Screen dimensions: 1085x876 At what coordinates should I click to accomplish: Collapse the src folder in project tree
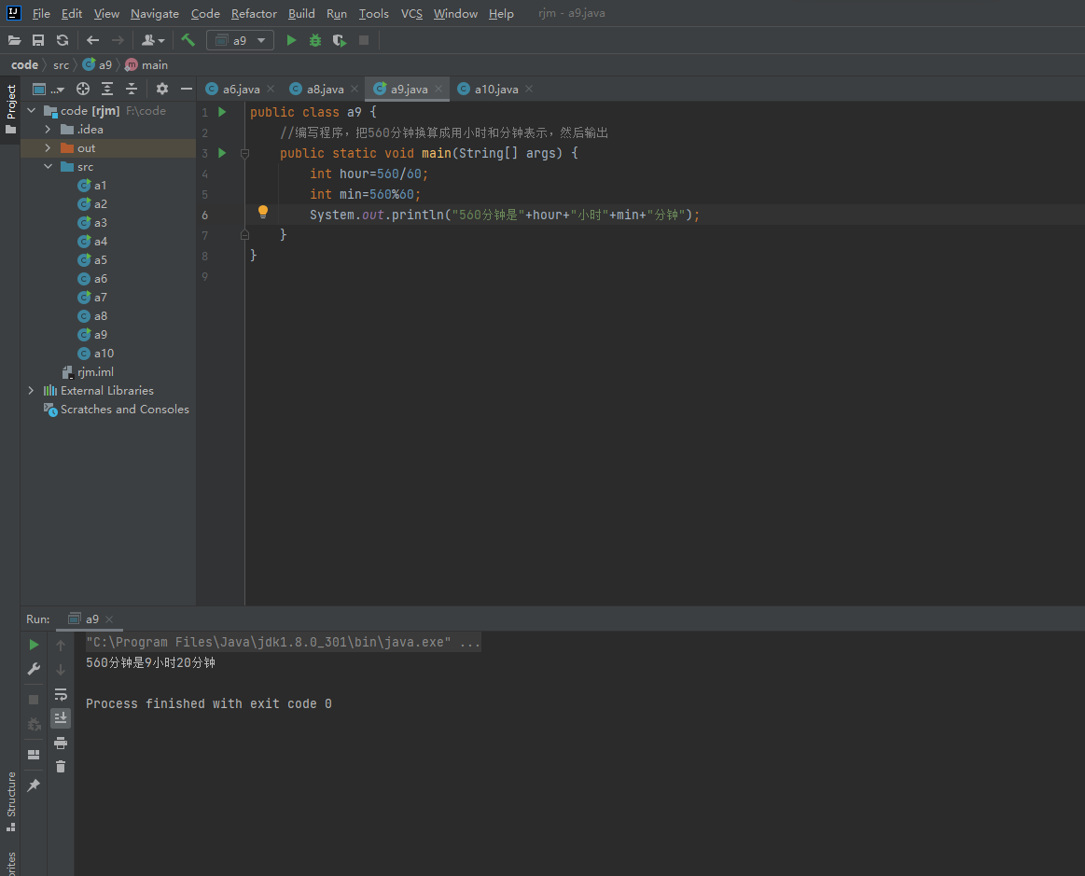click(x=48, y=167)
